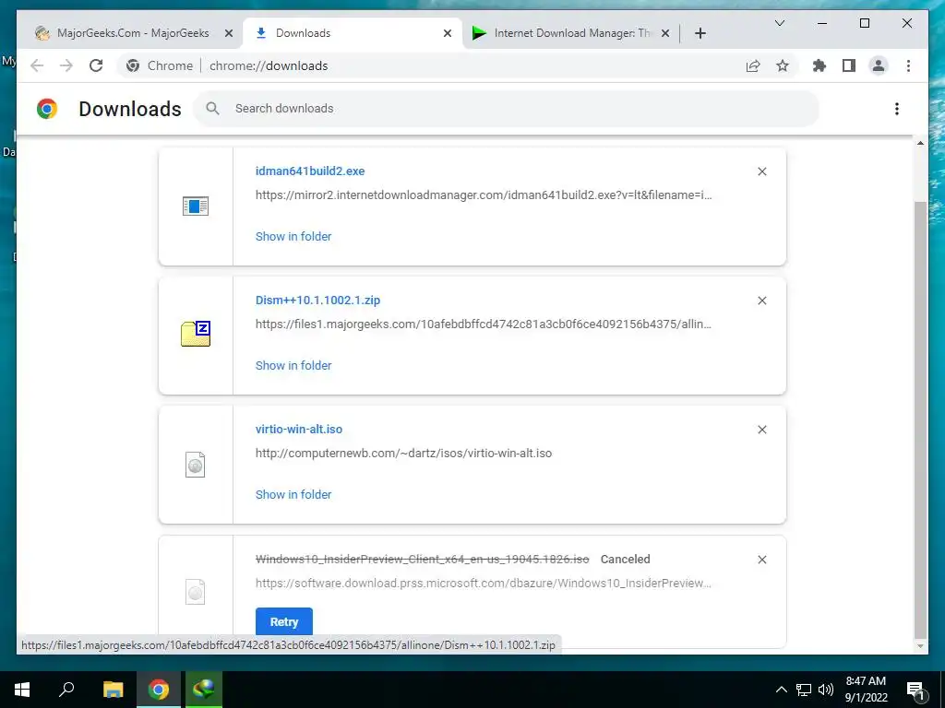Focus the Search downloads field

click(x=507, y=109)
